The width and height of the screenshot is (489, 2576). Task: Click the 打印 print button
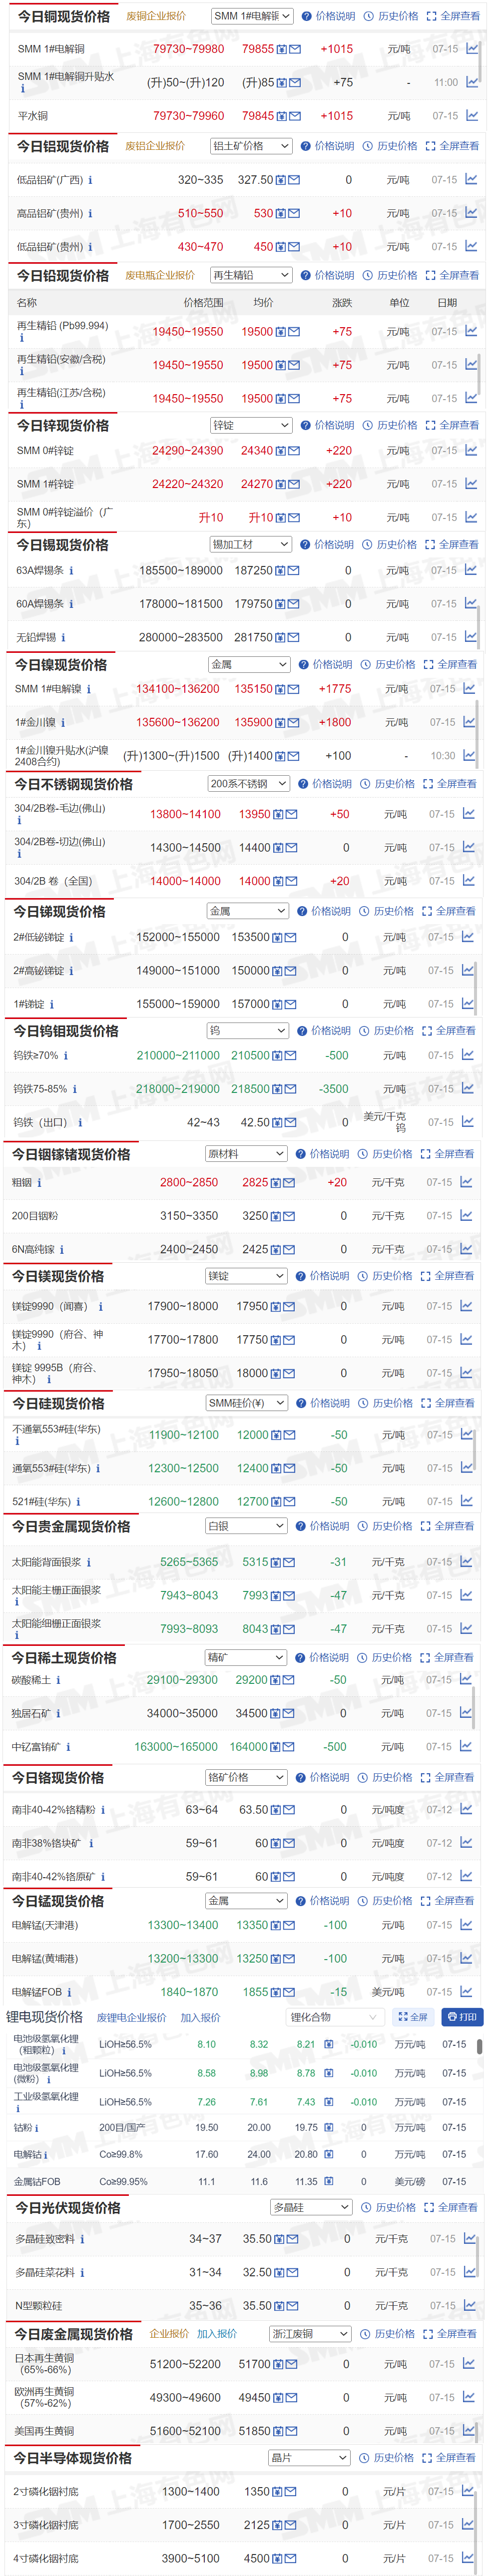coord(462,2017)
